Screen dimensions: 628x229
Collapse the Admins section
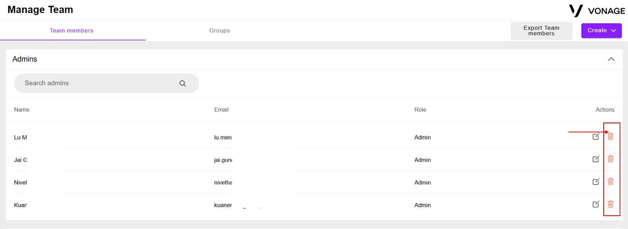coord(611,59)
